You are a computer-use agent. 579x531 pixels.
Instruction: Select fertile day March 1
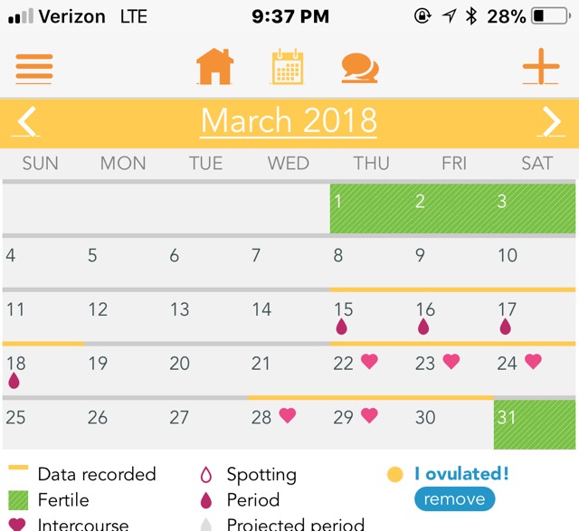pyautogui.click(x=371, y=209)
